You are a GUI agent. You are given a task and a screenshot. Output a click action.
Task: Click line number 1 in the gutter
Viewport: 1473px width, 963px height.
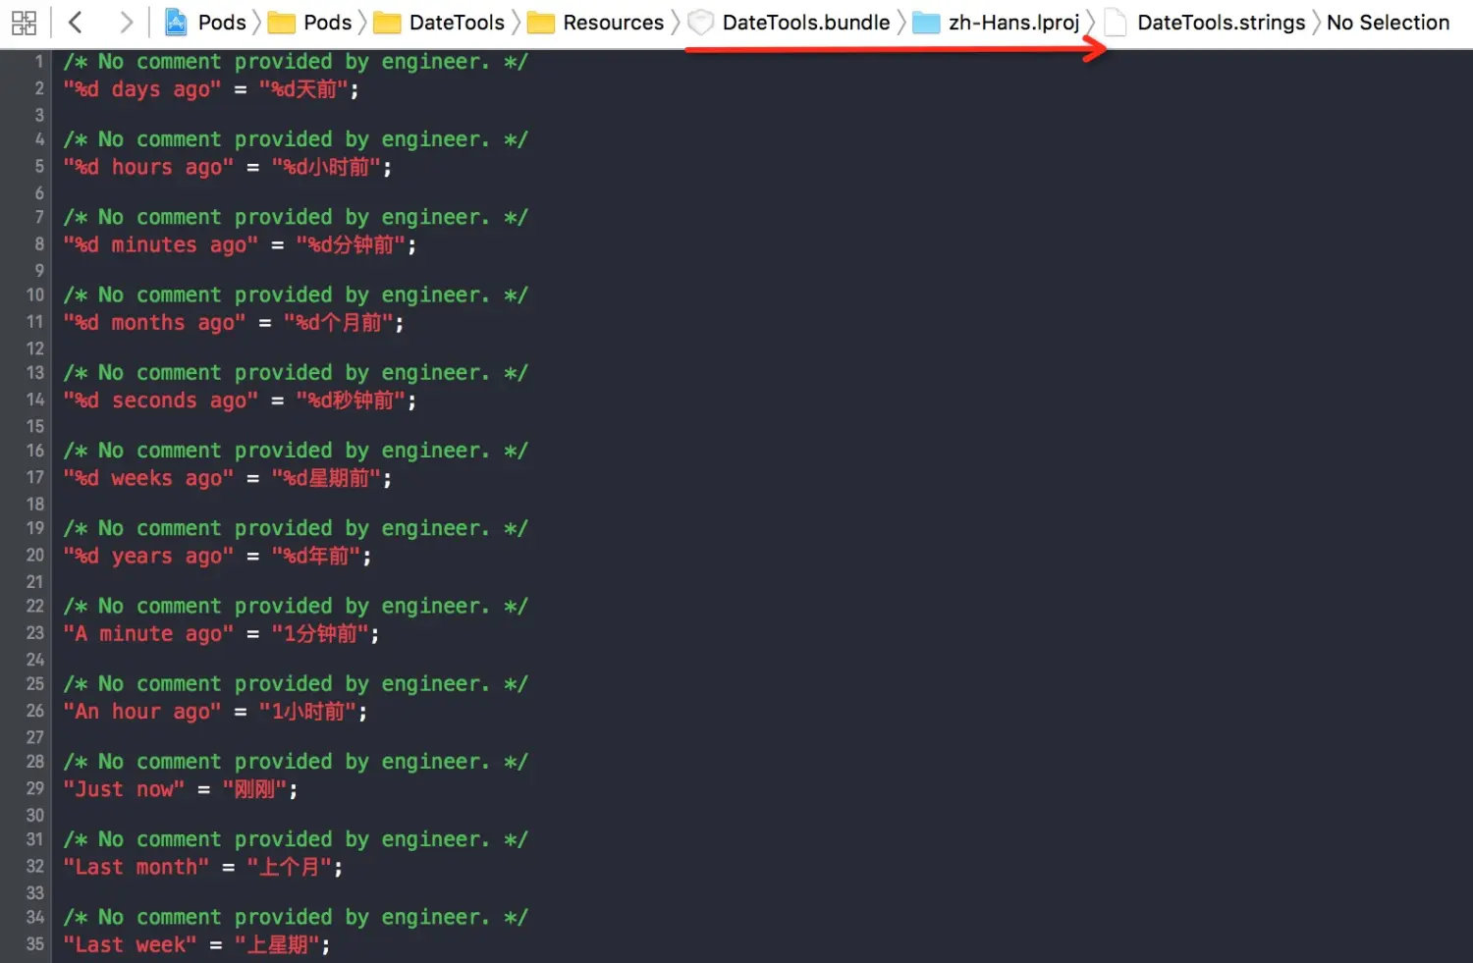(x=39, y=62)
